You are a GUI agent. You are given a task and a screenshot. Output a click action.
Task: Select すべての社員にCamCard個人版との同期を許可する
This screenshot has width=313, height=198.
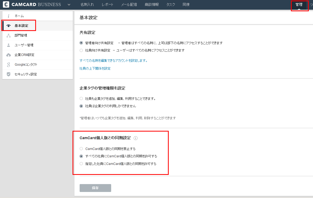point(81,156)
